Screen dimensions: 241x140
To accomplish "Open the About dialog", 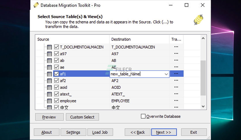I will pyautogui.click(x=46, y=132).
